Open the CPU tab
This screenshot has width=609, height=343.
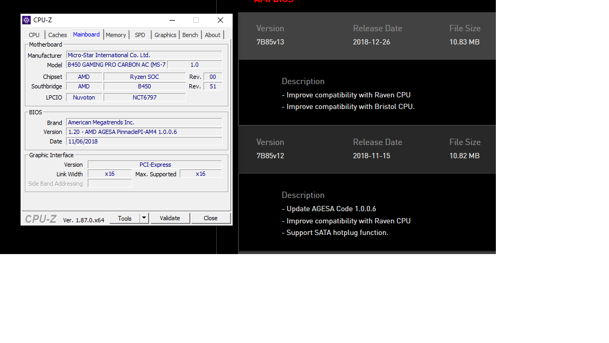(x=34, y=35)
